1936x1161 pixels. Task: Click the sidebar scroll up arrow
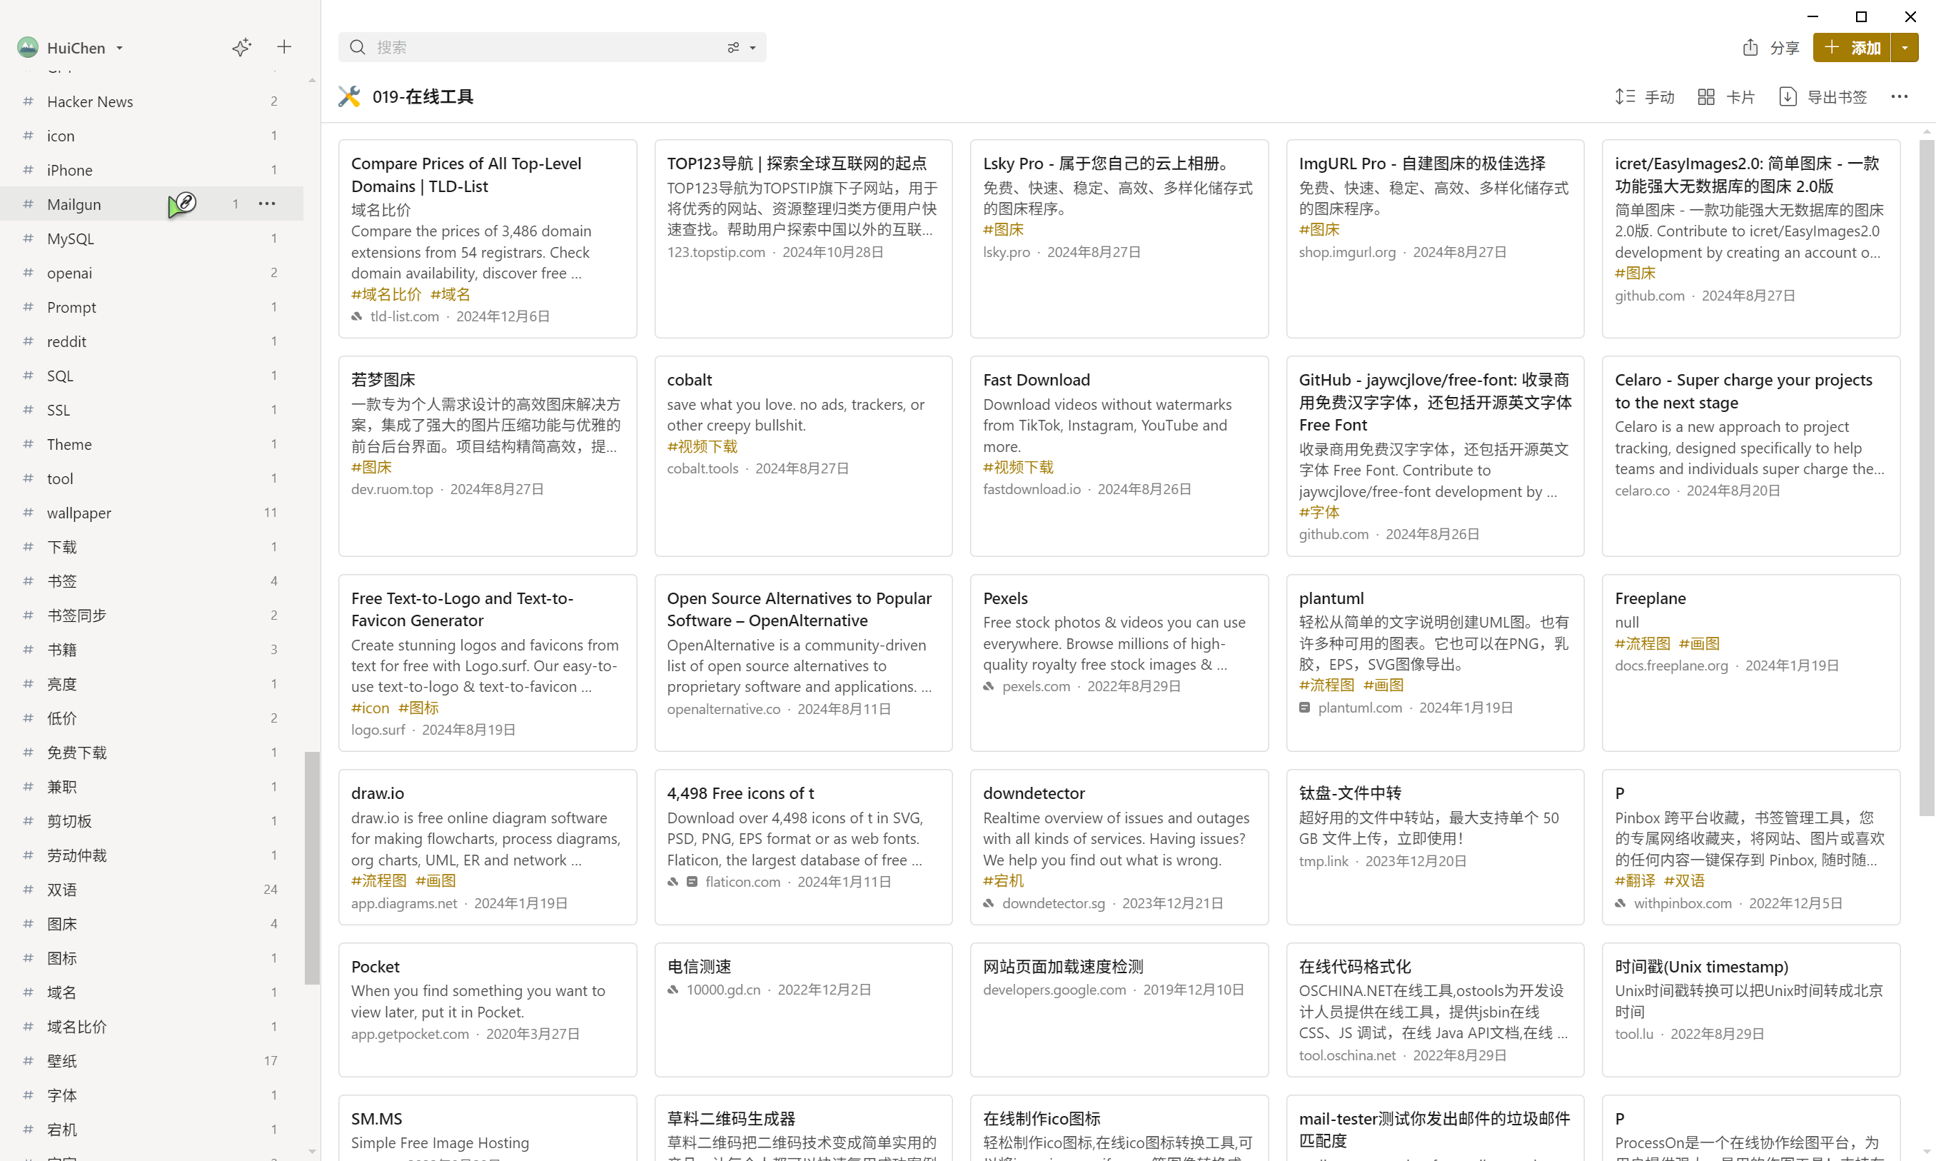(312, 80)
